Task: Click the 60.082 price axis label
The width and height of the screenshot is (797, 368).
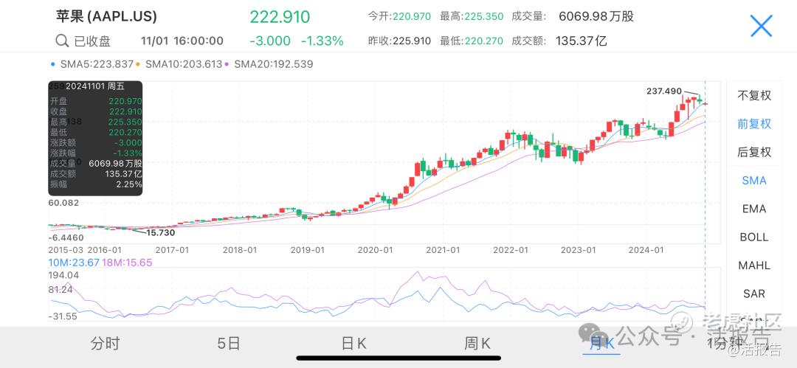Action: [x=63, y=203]
